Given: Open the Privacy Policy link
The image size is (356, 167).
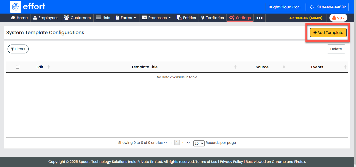Looking at the screenshot, I should pyautogui.click(x=231, y=162).
